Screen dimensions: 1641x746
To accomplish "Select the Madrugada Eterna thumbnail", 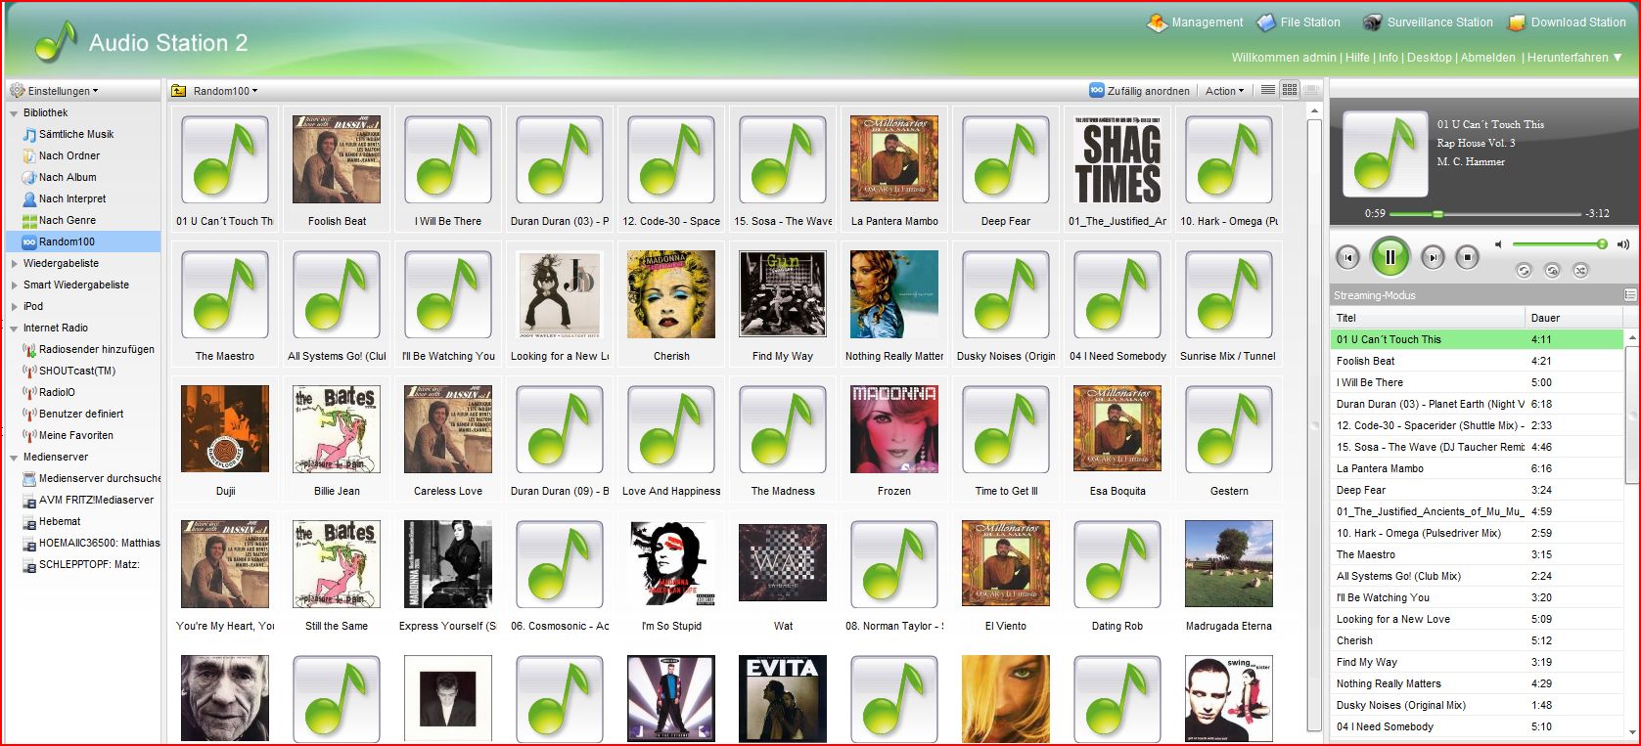I will point(1229,564).
